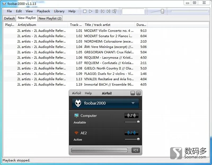Sort by Title / track artist header

click(109, 25)
